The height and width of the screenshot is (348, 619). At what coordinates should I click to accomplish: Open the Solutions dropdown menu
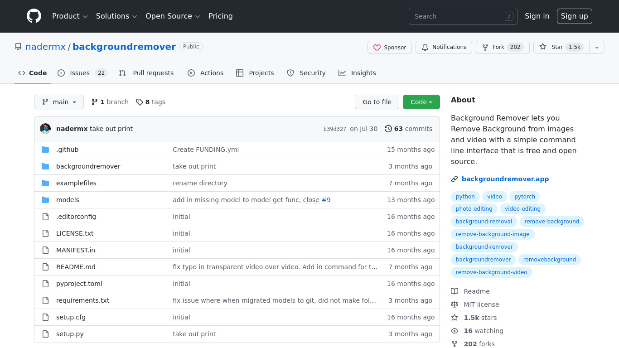click(x=116, y=16)
